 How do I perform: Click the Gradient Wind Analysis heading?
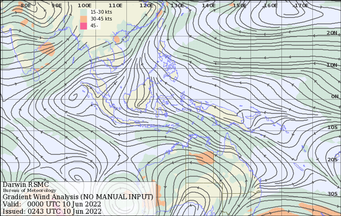coord(78,197)
